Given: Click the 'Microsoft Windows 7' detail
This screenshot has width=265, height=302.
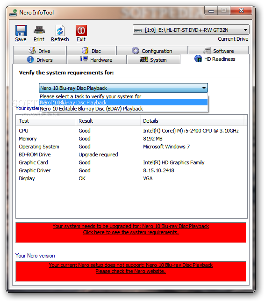Looking at the screenshot, I should coord(166,147).
